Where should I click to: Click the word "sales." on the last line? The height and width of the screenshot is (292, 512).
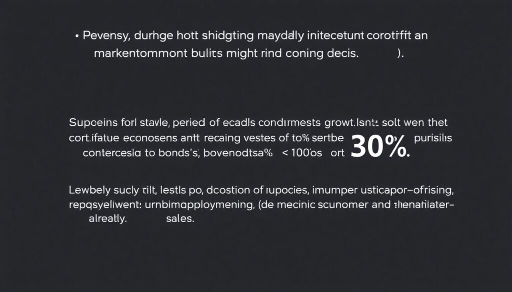coord(179,220)
